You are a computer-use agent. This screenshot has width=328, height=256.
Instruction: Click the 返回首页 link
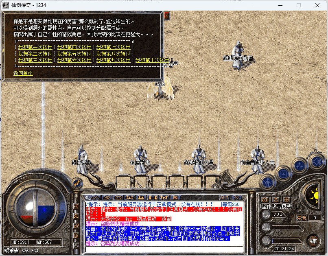pos(23,73)
